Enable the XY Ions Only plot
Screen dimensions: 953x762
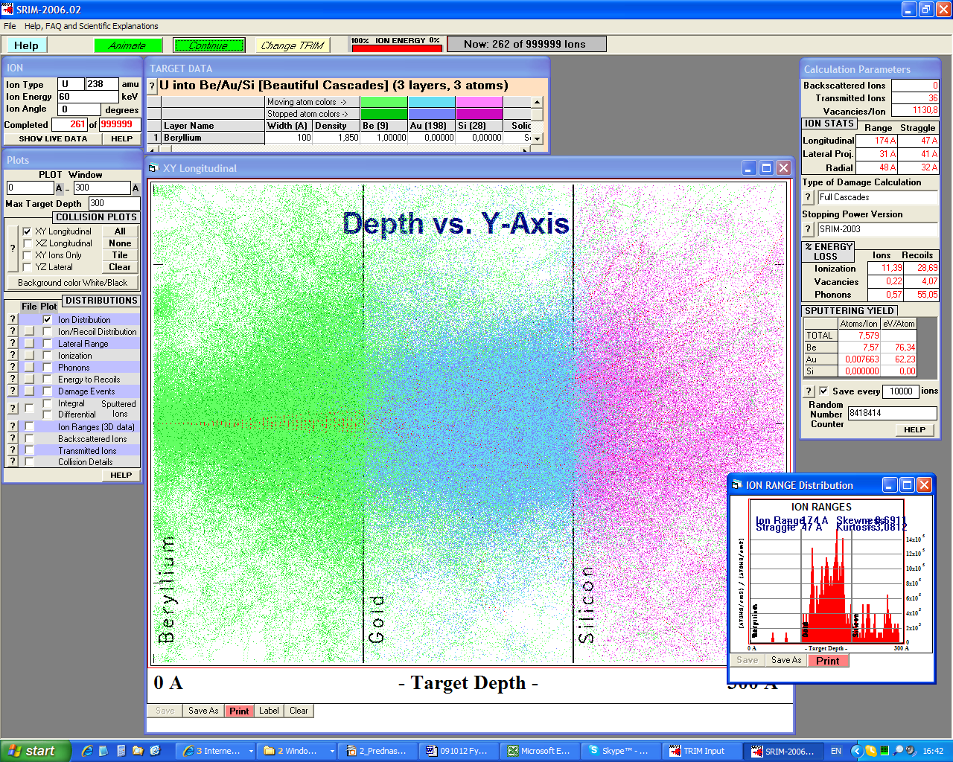(27, 255)
